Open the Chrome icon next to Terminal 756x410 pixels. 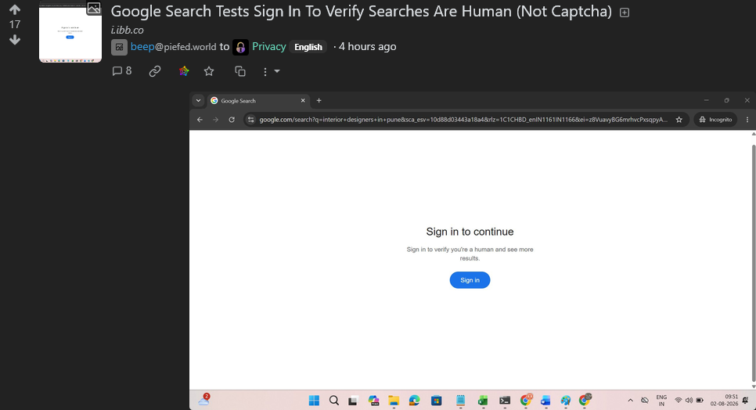[526, 400]
